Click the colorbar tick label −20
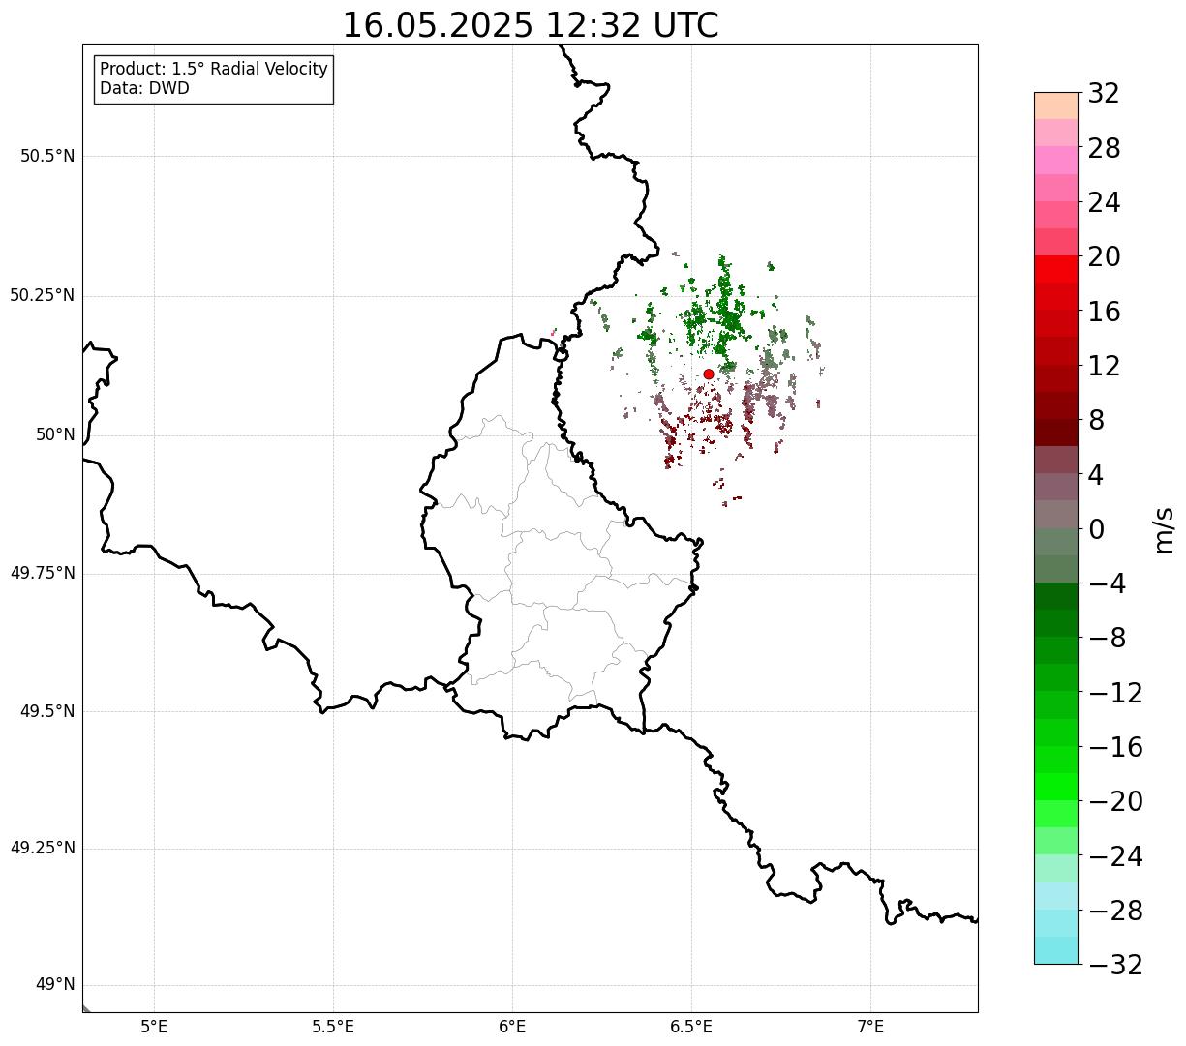This screenshot has height=1046, width=1186. click(x=1115, y=801)
